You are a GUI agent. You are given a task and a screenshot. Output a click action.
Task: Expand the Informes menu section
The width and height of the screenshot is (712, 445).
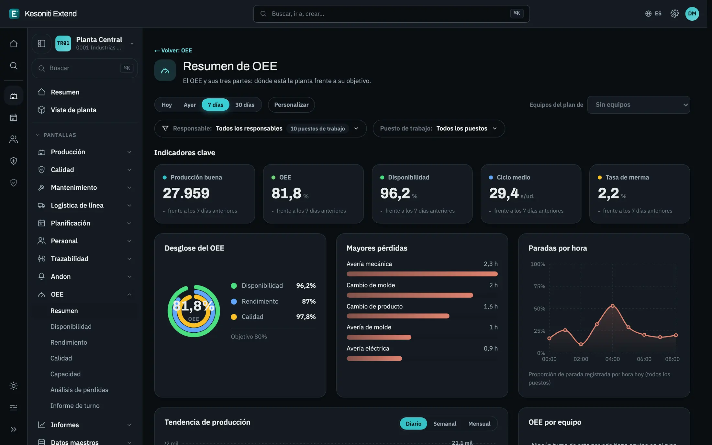click(x=85, y=425)
